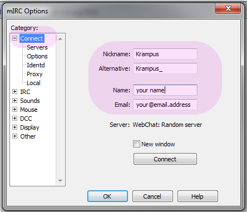
Task: Expand the Mouse category
Action: (14, 110)
